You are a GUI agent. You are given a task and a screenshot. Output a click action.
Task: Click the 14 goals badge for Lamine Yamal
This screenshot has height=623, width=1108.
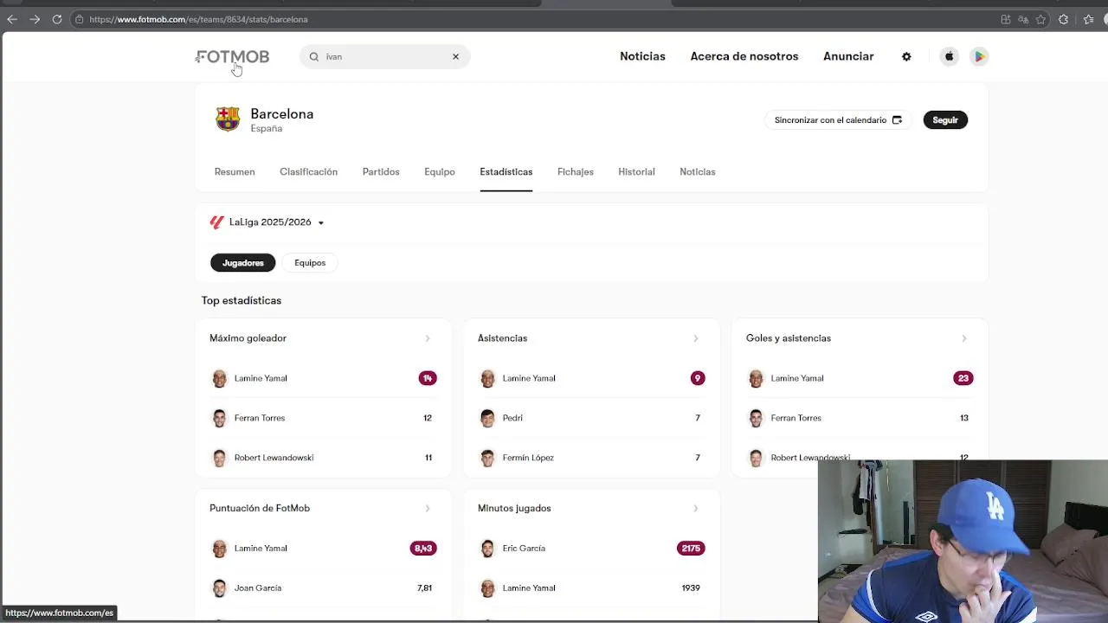tap(428, 378)
